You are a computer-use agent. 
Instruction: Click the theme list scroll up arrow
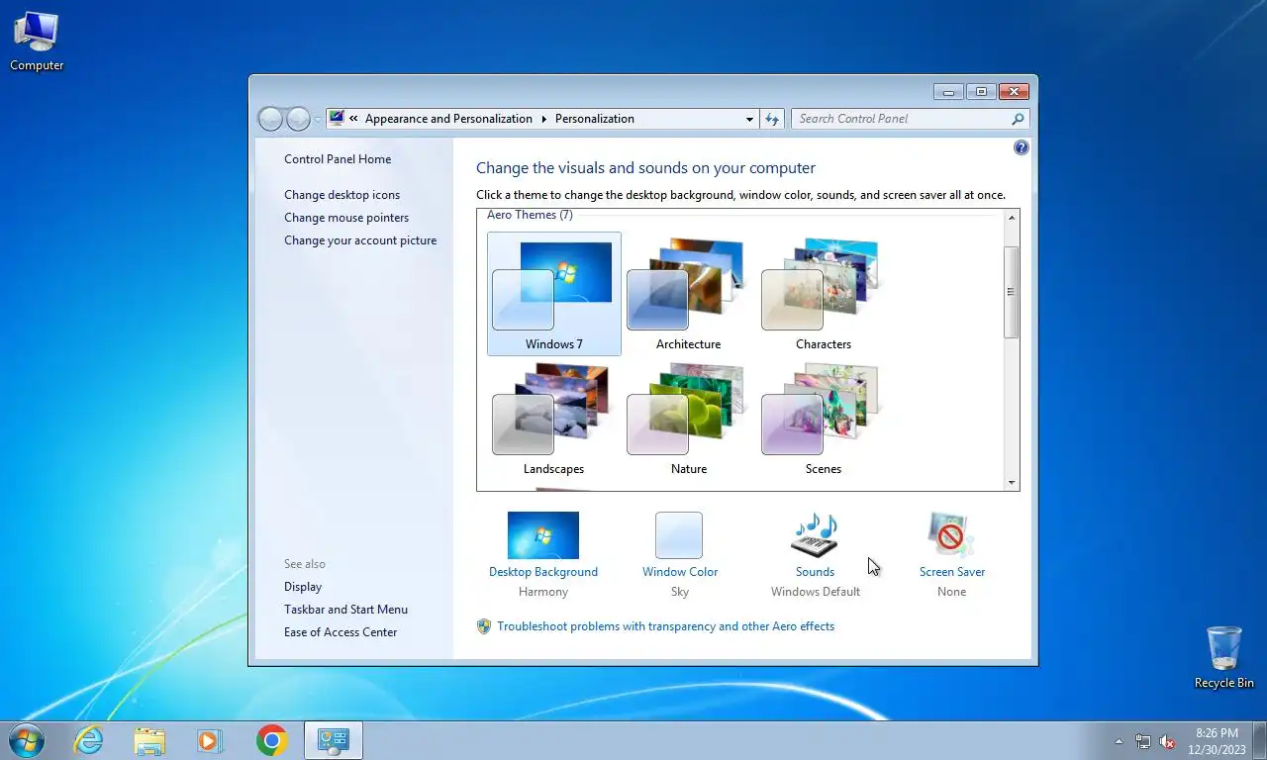(1012, 218)
